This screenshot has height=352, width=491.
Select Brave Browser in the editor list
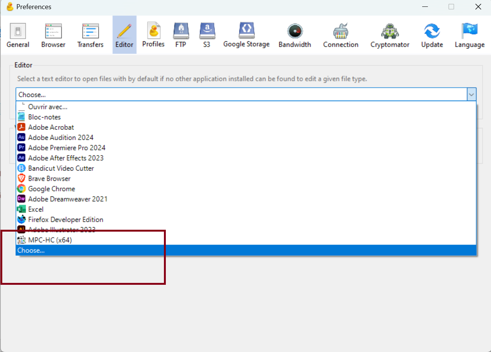pyautogui.click(x=246, y=178)
